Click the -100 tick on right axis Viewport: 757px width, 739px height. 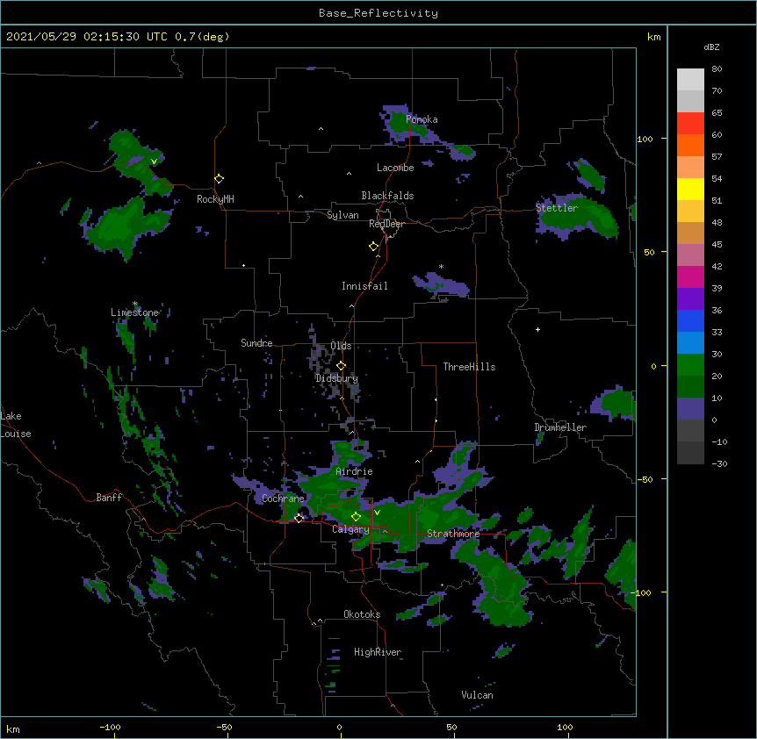coord(643,592)
